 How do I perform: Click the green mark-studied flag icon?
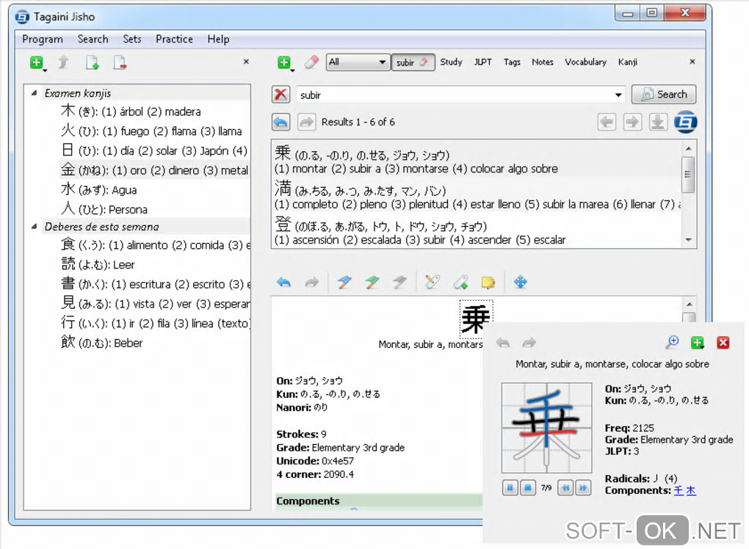tap(372, 283)
